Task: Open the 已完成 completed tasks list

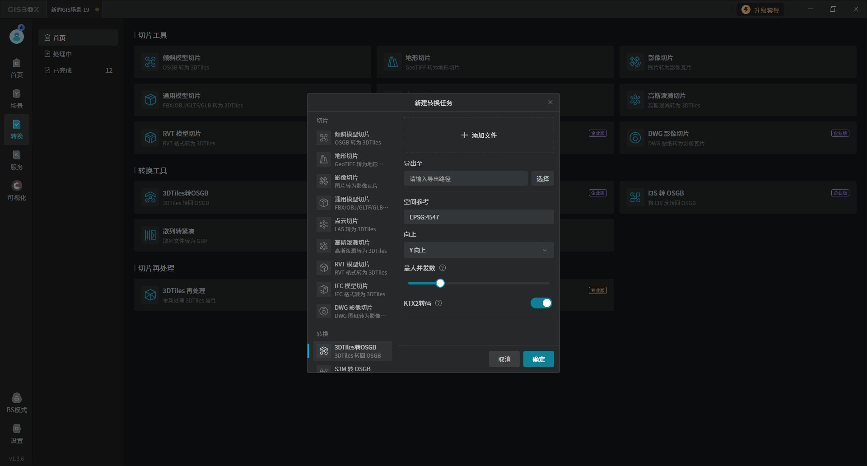Action: pyautogui.click(x=78, y=70)
